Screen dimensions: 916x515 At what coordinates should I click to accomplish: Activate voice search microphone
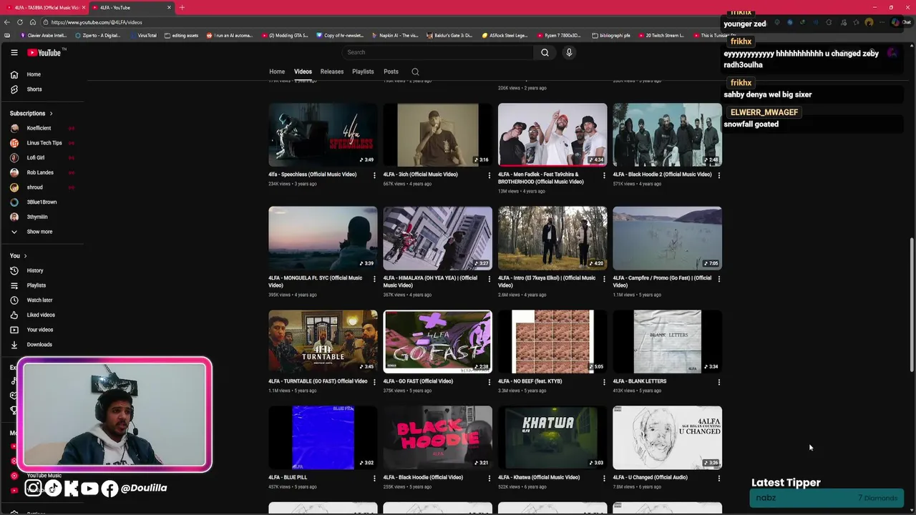(569, 52)
